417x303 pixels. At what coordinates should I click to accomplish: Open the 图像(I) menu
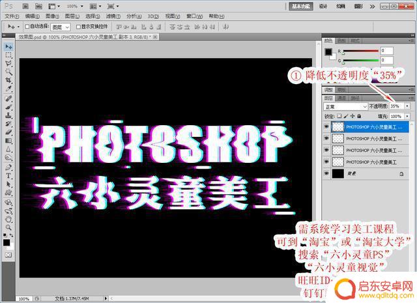(52, 16)
